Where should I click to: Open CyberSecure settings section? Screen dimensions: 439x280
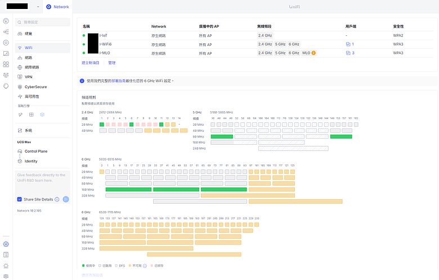[43, 87]
